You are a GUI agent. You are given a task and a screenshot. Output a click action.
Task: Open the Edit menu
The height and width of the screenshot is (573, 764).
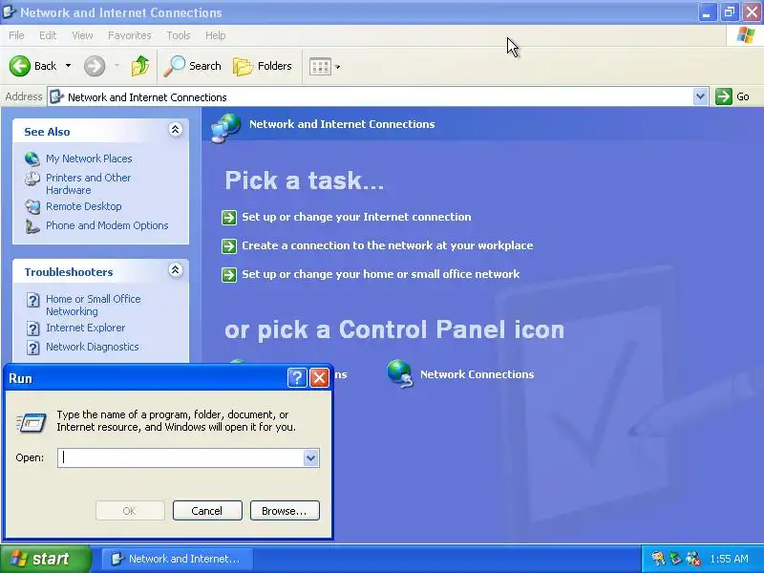[48, 35]
